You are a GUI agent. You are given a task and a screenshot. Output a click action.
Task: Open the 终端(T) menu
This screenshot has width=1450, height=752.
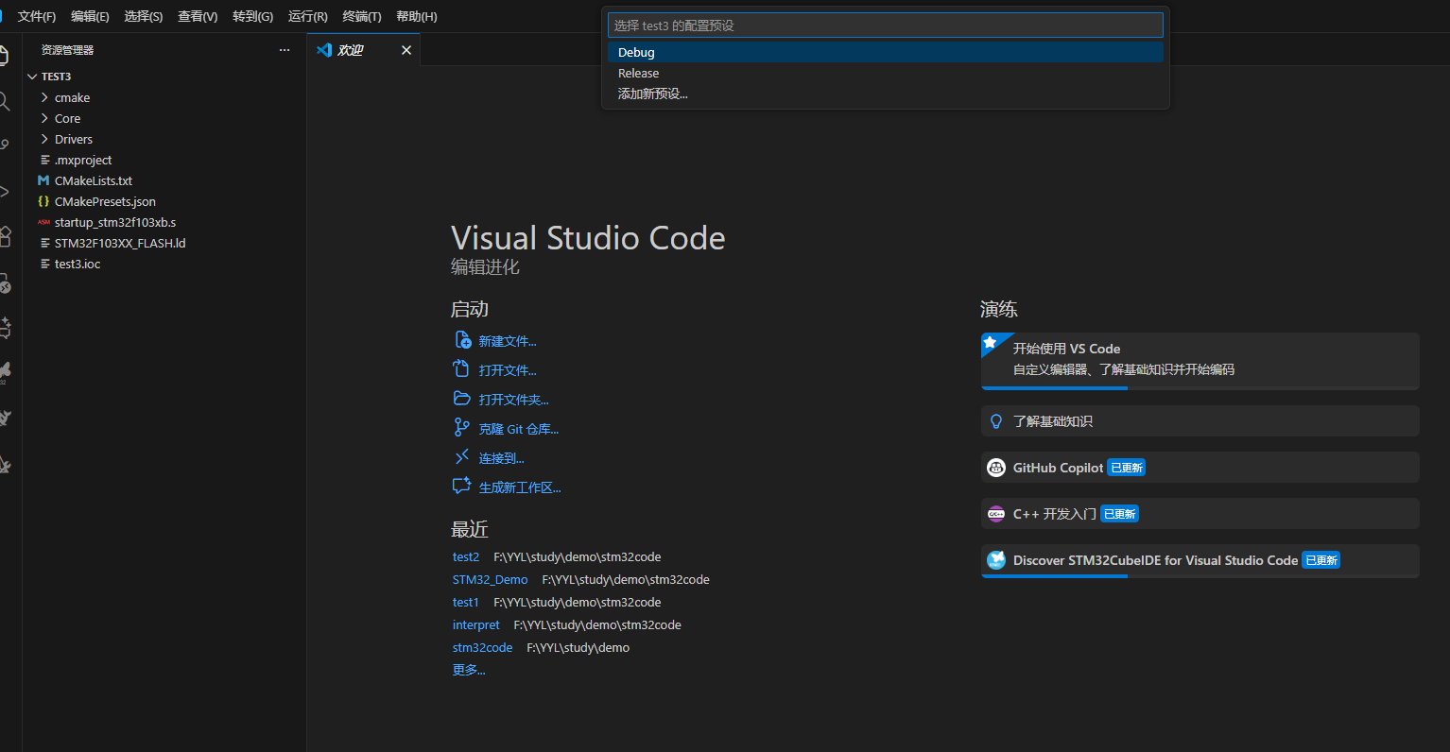click(362, 16)
